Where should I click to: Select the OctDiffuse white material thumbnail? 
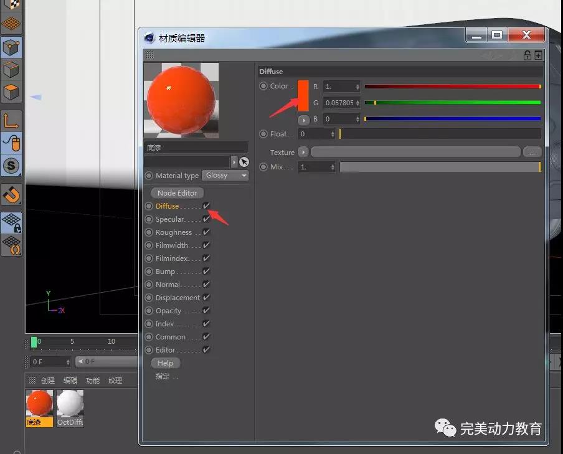pyautogui.click(x=70, y=408)
